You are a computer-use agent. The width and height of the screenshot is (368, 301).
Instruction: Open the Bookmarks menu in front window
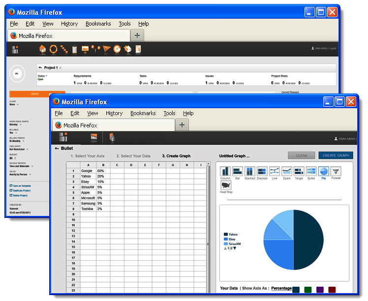143,113
